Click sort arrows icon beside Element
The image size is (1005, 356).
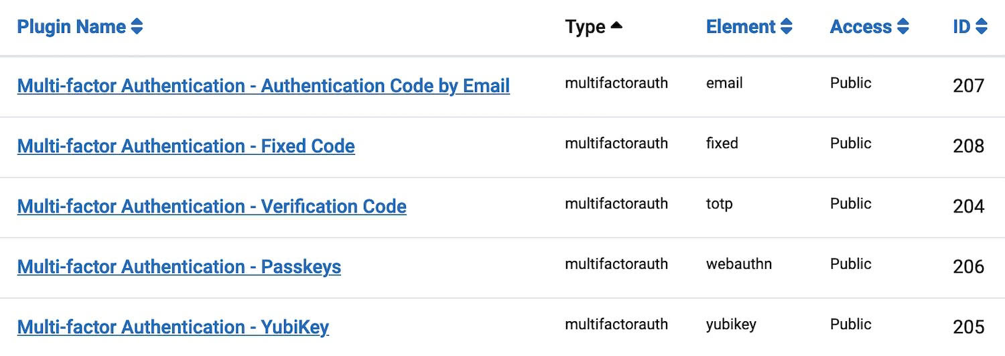787,27
